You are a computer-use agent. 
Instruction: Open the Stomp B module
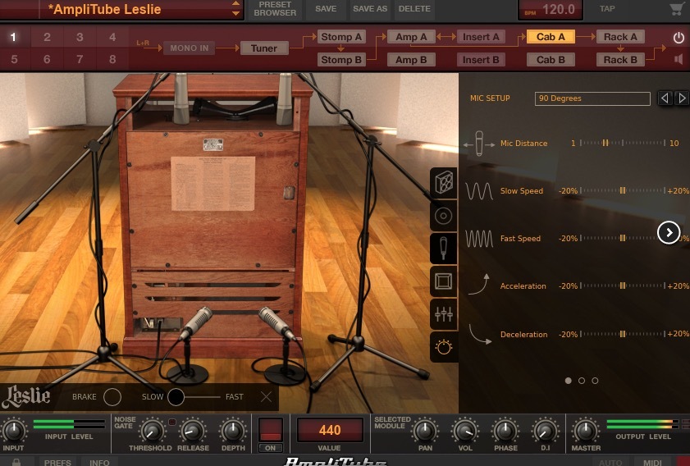click(341, 59)
